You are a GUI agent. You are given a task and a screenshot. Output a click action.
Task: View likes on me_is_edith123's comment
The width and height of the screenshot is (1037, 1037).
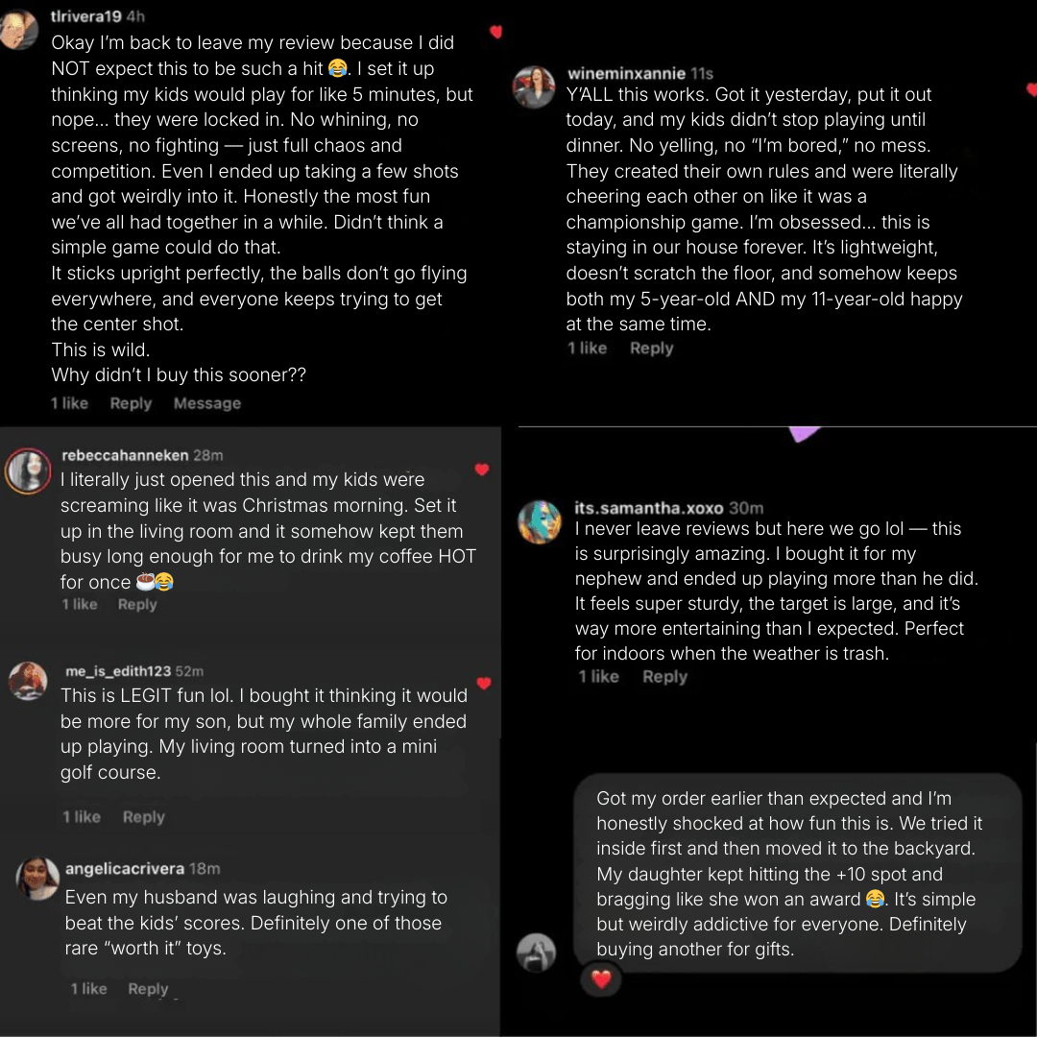pos(81,817)
